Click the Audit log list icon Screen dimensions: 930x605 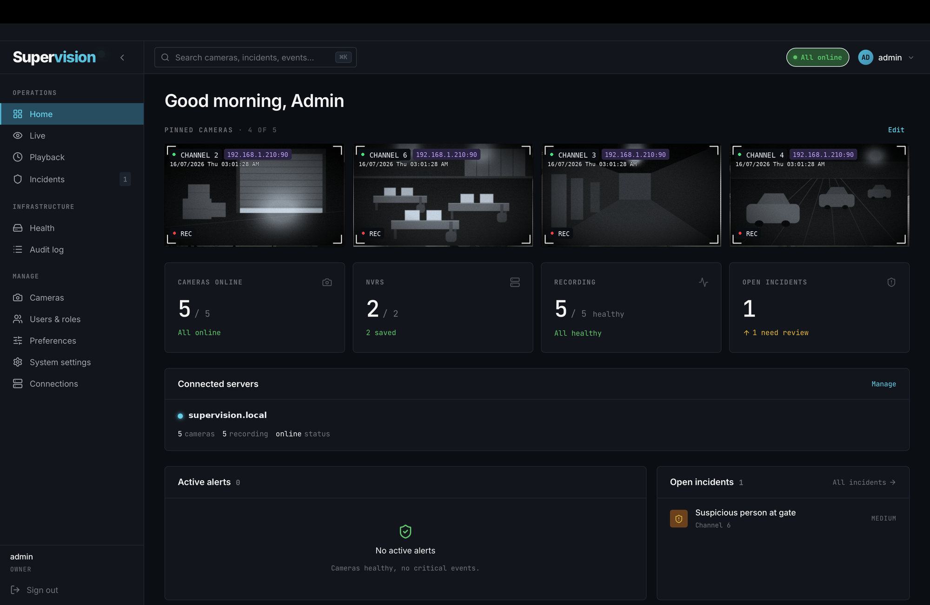(x=18, y=249)
